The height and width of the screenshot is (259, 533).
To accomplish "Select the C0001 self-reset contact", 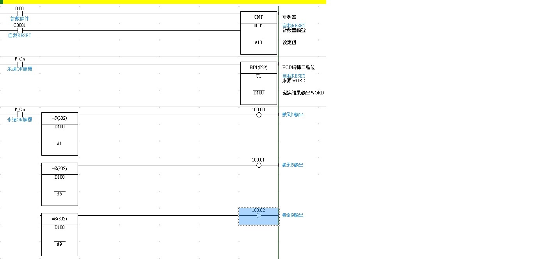I will pyautogui.click(x=20, y=31).
